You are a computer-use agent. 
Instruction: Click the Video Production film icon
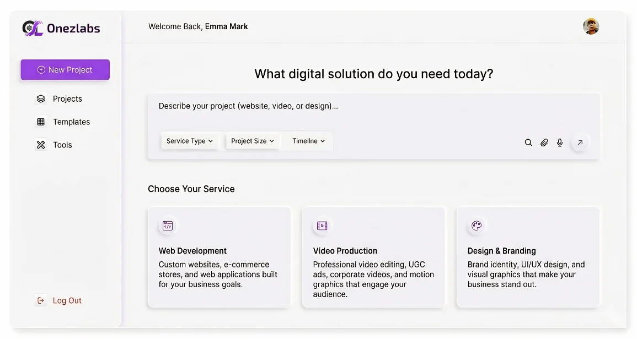[x=322, y=226]
